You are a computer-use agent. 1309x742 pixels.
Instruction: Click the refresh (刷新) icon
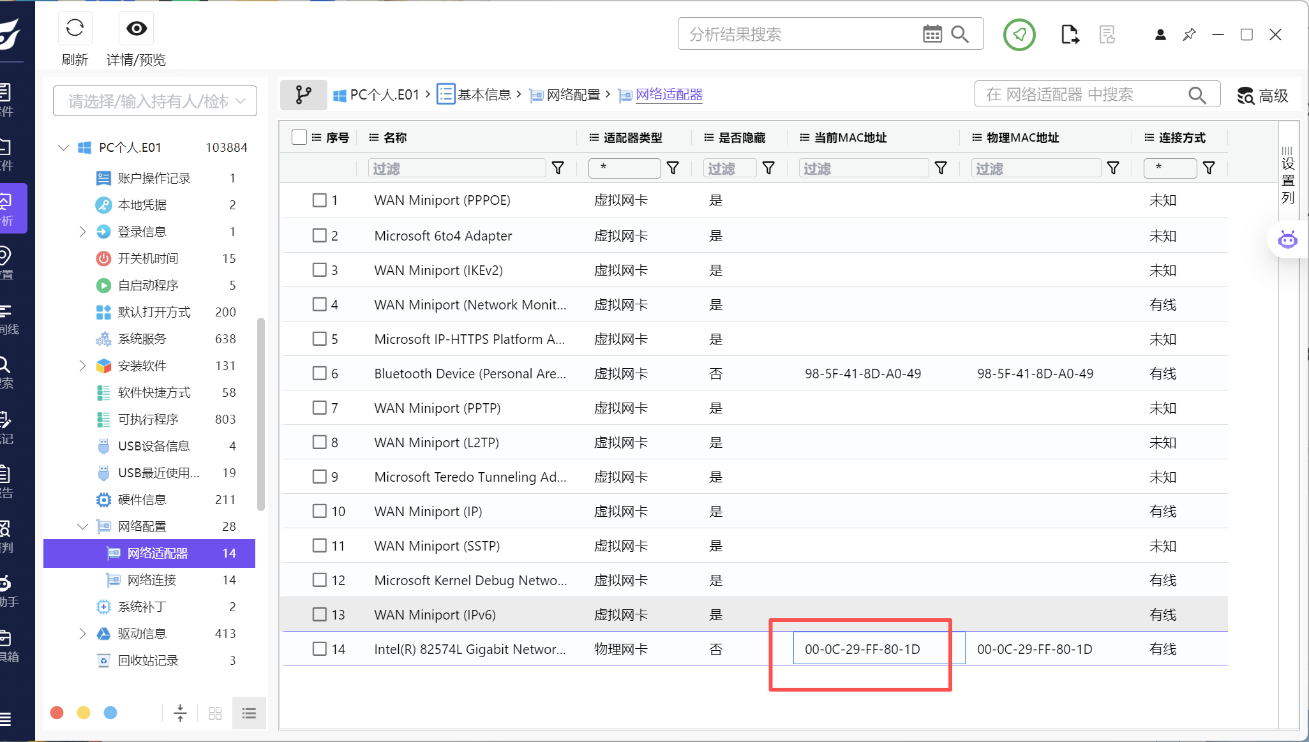(75, 28)
